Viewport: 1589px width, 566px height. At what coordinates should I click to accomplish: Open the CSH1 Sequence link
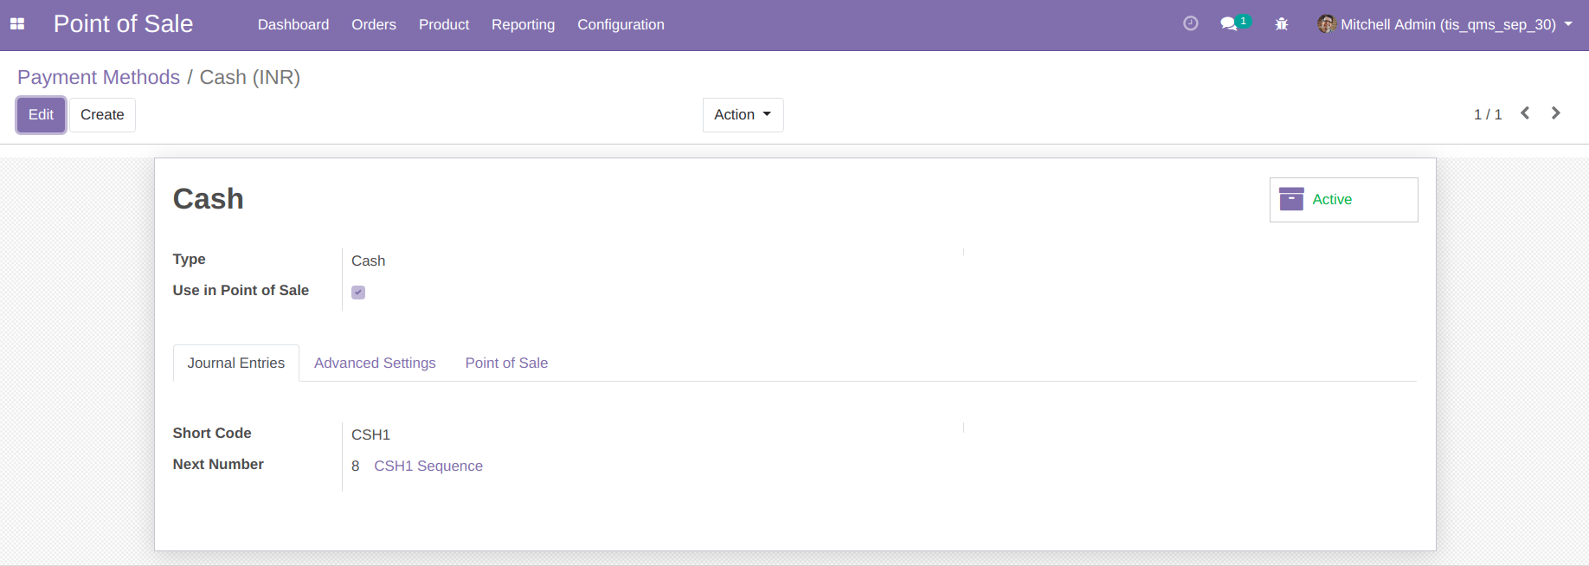tap(428, 466)
